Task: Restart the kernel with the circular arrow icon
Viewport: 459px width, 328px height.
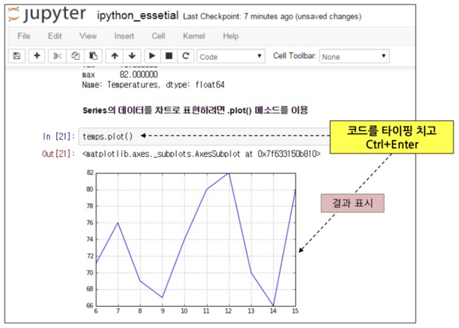Action: [x=186, y=56]
